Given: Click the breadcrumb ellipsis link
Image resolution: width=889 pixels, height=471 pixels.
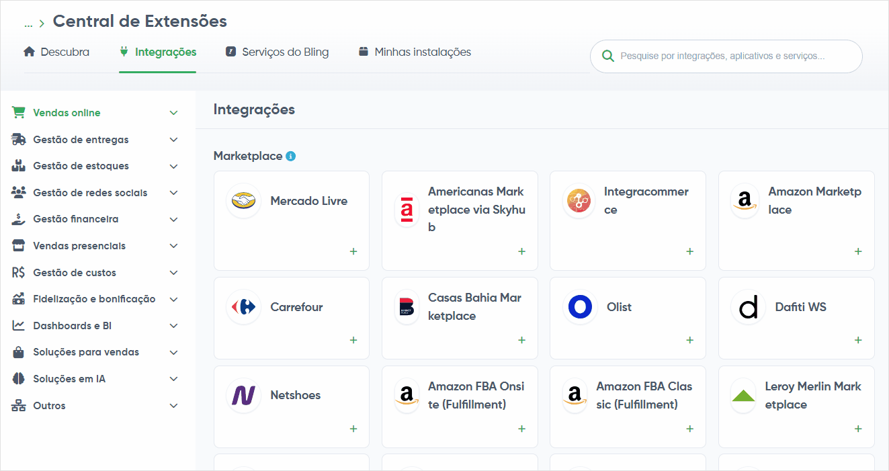Looking at the screenshot, I should pyautogui.click(x=28, y=24).
